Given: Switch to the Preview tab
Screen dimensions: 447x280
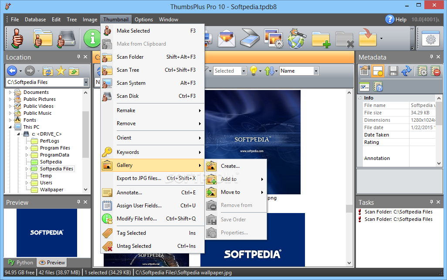Looking at the screenshot, I should [52, 262].
